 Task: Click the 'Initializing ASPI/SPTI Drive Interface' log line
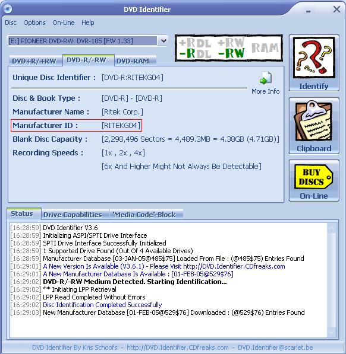point(95,235)
